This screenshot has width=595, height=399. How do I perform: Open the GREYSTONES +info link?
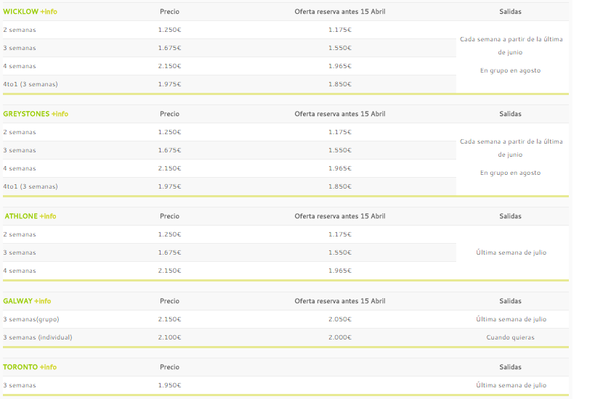pos(36,114)
